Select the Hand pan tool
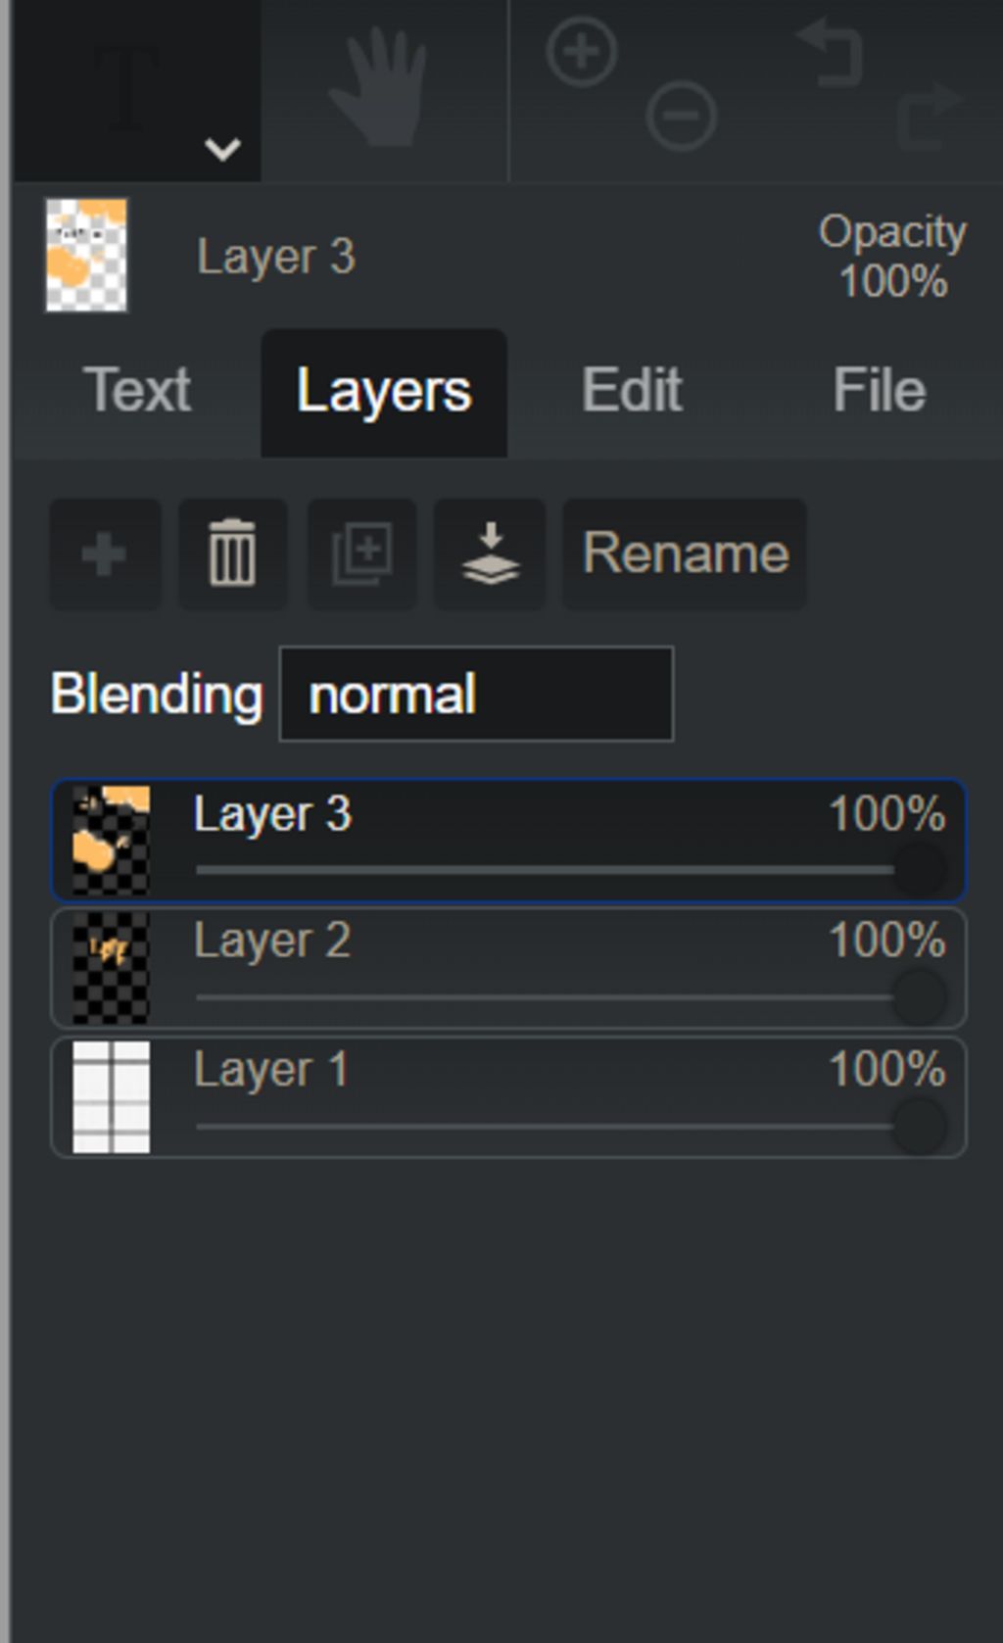1003x1643 pixels. point(380,88)
